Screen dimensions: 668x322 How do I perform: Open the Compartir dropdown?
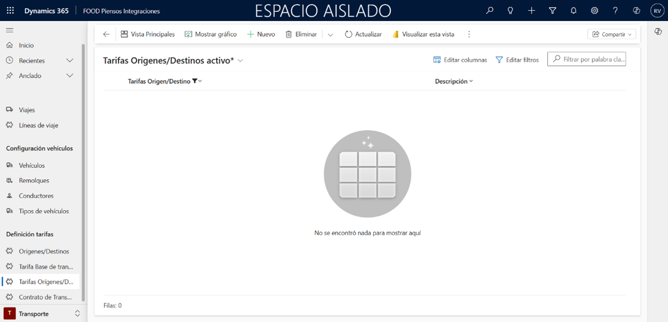point(611,34)
